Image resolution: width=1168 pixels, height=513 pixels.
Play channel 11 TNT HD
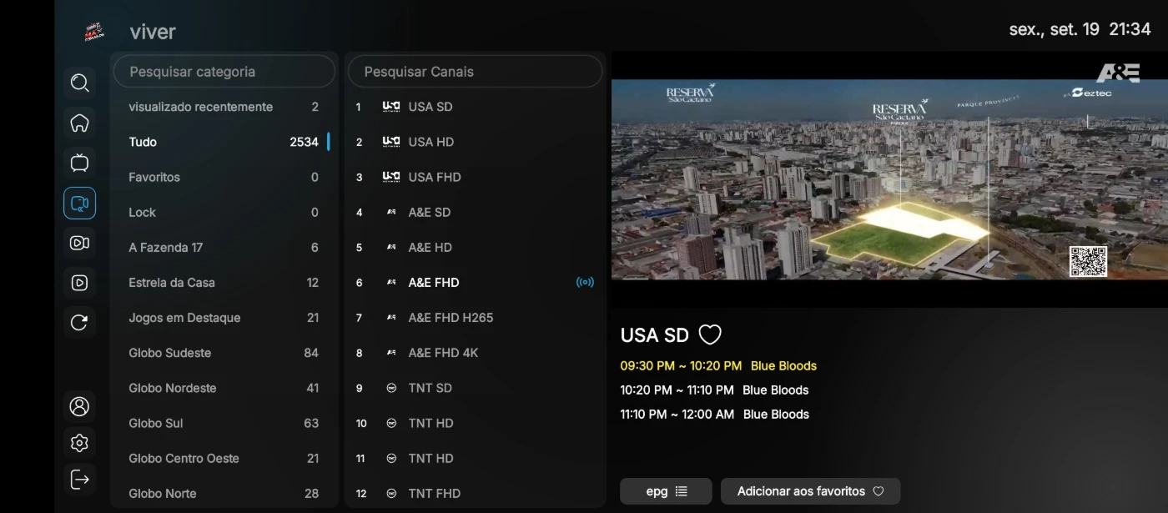click(x=475, y=458)
